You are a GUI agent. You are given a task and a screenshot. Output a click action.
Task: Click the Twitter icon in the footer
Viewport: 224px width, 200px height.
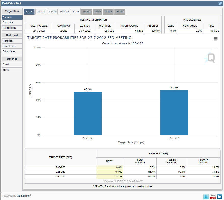pyautogui.click(x=206, y=196)
